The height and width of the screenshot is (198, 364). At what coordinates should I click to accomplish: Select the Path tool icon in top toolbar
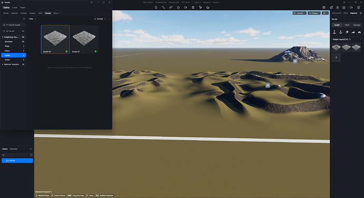[x=164, y=7]
